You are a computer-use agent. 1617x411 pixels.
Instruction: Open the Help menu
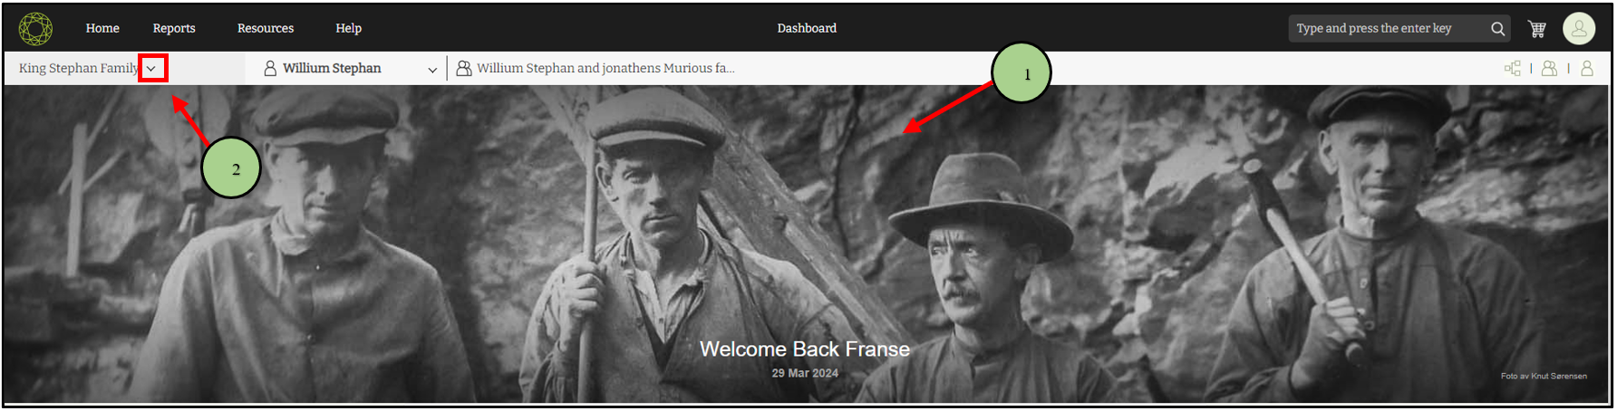349,29
